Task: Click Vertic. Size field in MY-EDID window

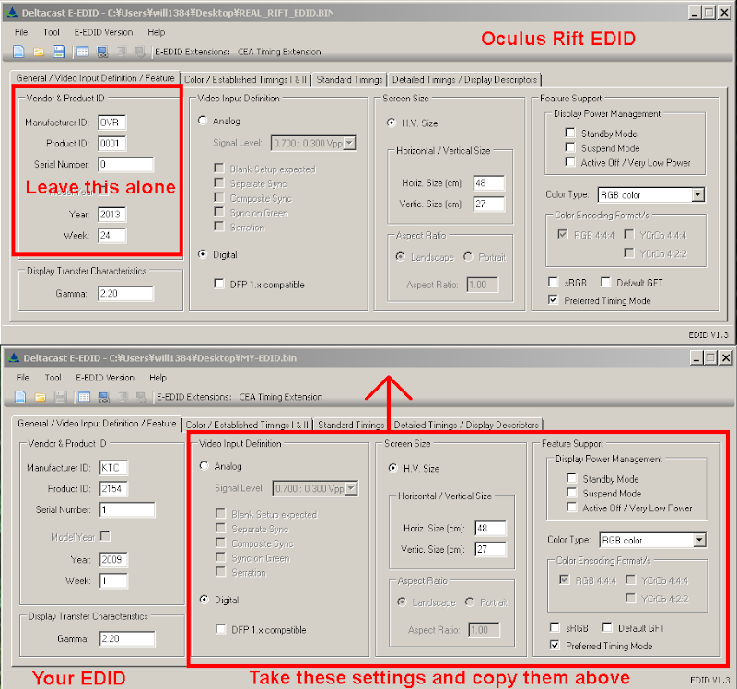Action: pos(491,549)
